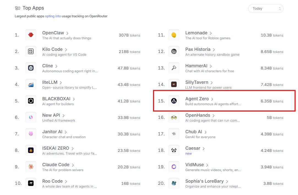The height and width of the screenshot is (195, 298).
Task: Click the Pax Historia globe icon
Action: [x=174, y=51]
